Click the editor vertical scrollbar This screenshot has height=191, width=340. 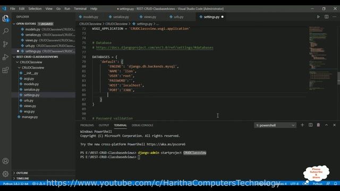click(339, 79)
